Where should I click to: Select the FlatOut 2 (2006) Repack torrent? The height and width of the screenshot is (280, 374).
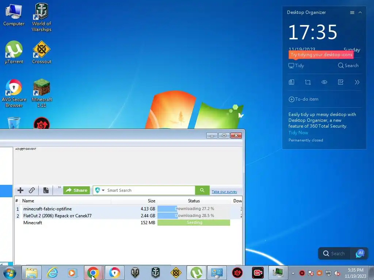coord(57,216)
